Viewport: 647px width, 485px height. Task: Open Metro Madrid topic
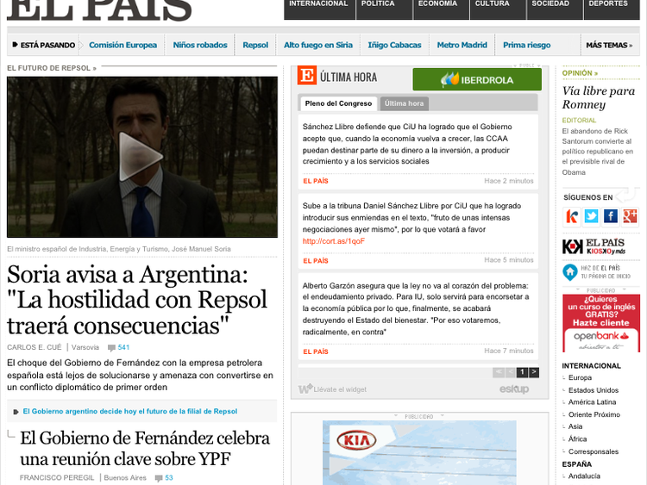462,45
